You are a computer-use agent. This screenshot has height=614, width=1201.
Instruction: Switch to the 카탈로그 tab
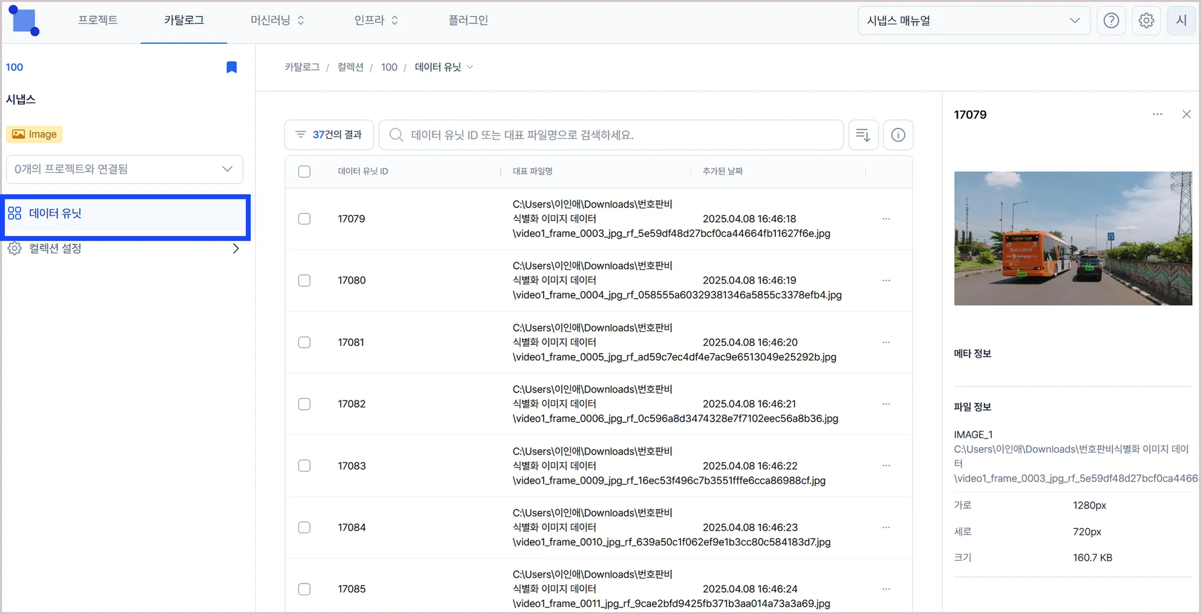pos(184,21)
